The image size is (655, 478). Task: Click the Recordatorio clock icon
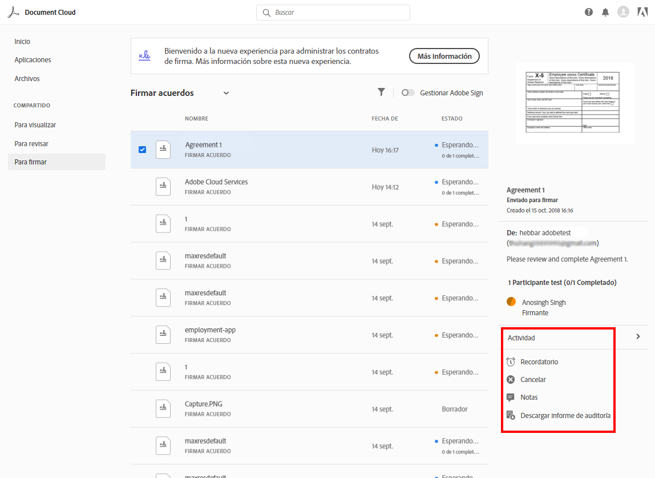511,361
